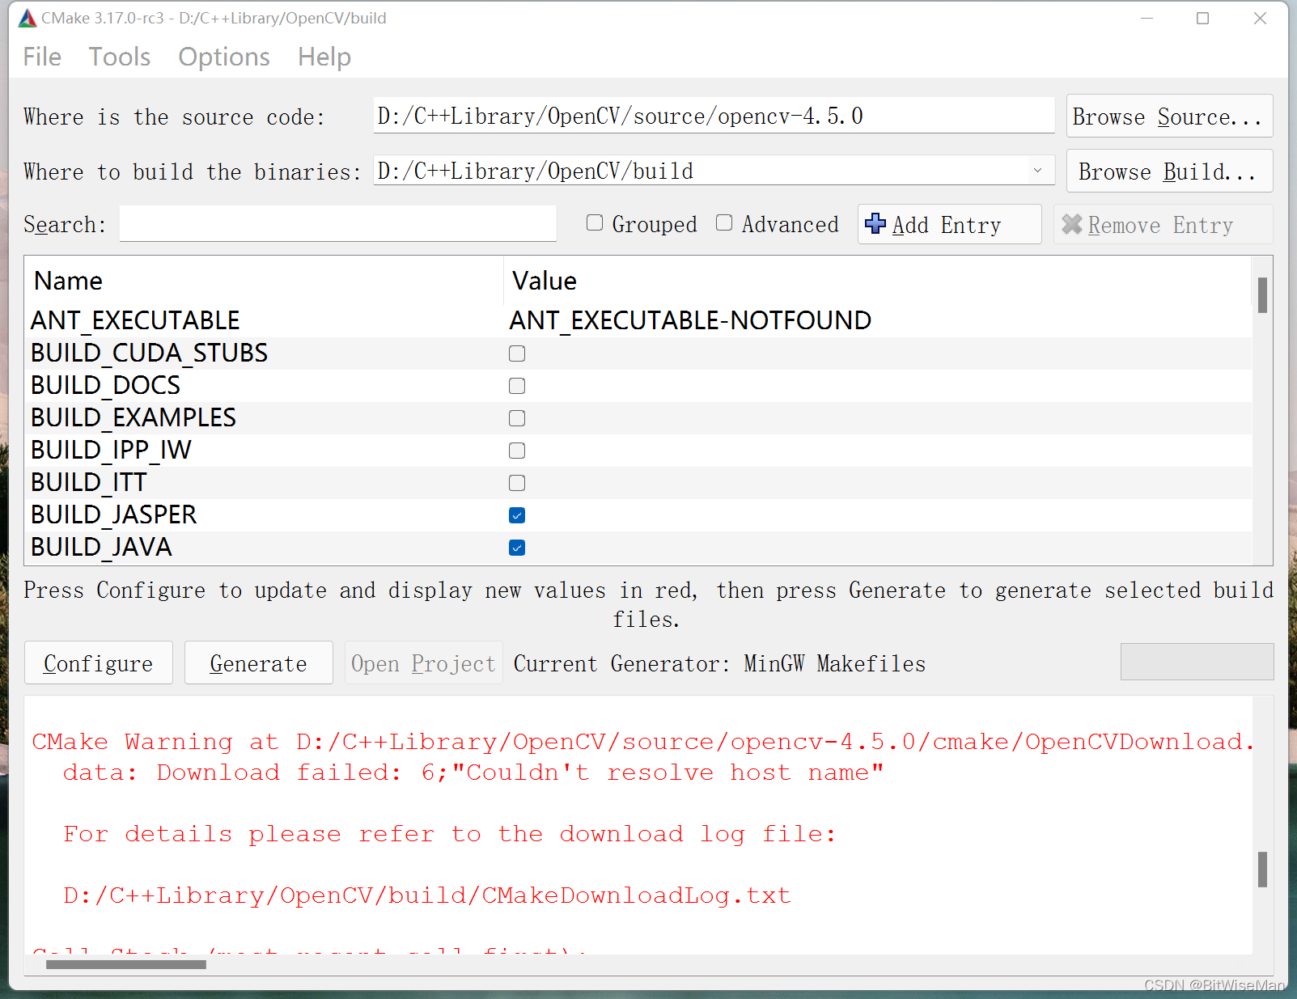Click the Configure button

(x=99, y=663)
